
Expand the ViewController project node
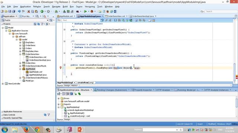tap(3, 84)
